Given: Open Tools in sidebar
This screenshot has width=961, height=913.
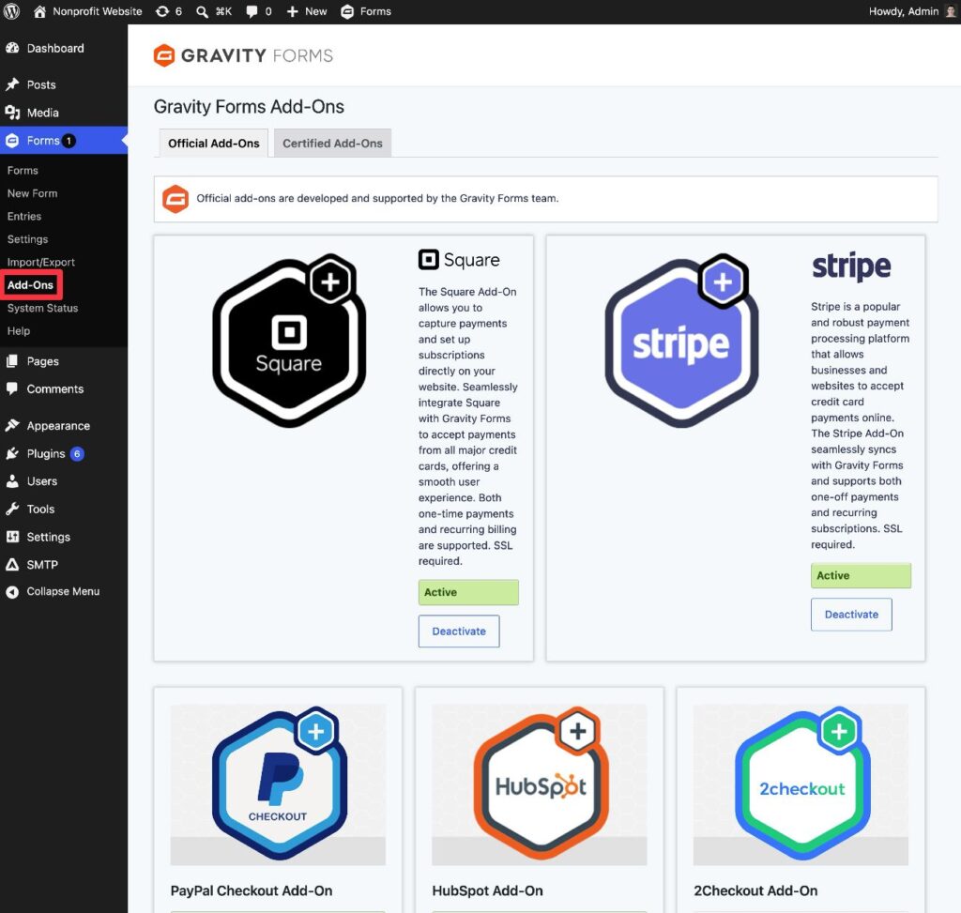Looking at the screenshot, I should (64, 510).
